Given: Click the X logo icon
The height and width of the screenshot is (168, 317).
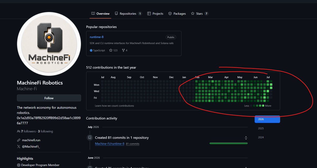Looking at the screenshot, I should (x=18, y=147).
